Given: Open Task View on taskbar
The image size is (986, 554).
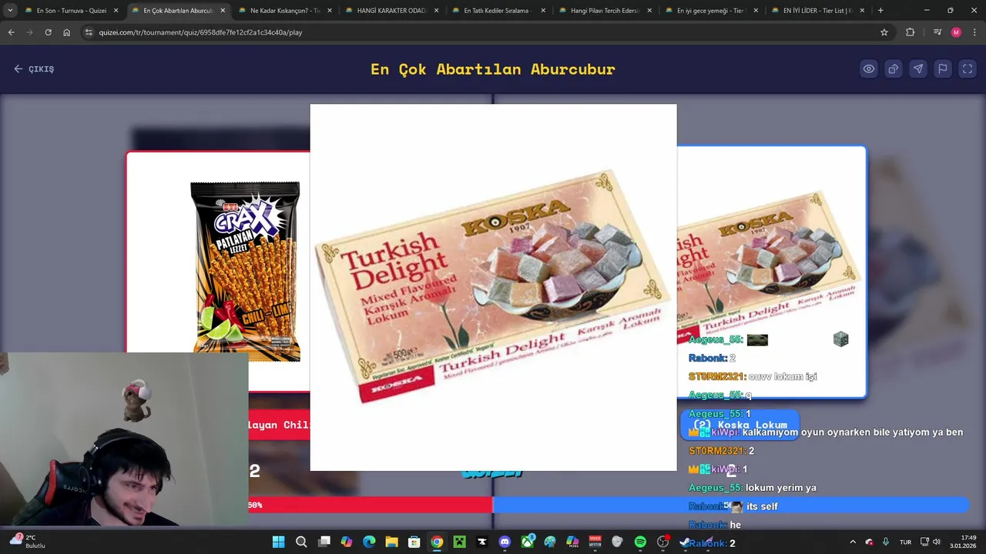Looking at the screenshot, I should coord(324,542).
